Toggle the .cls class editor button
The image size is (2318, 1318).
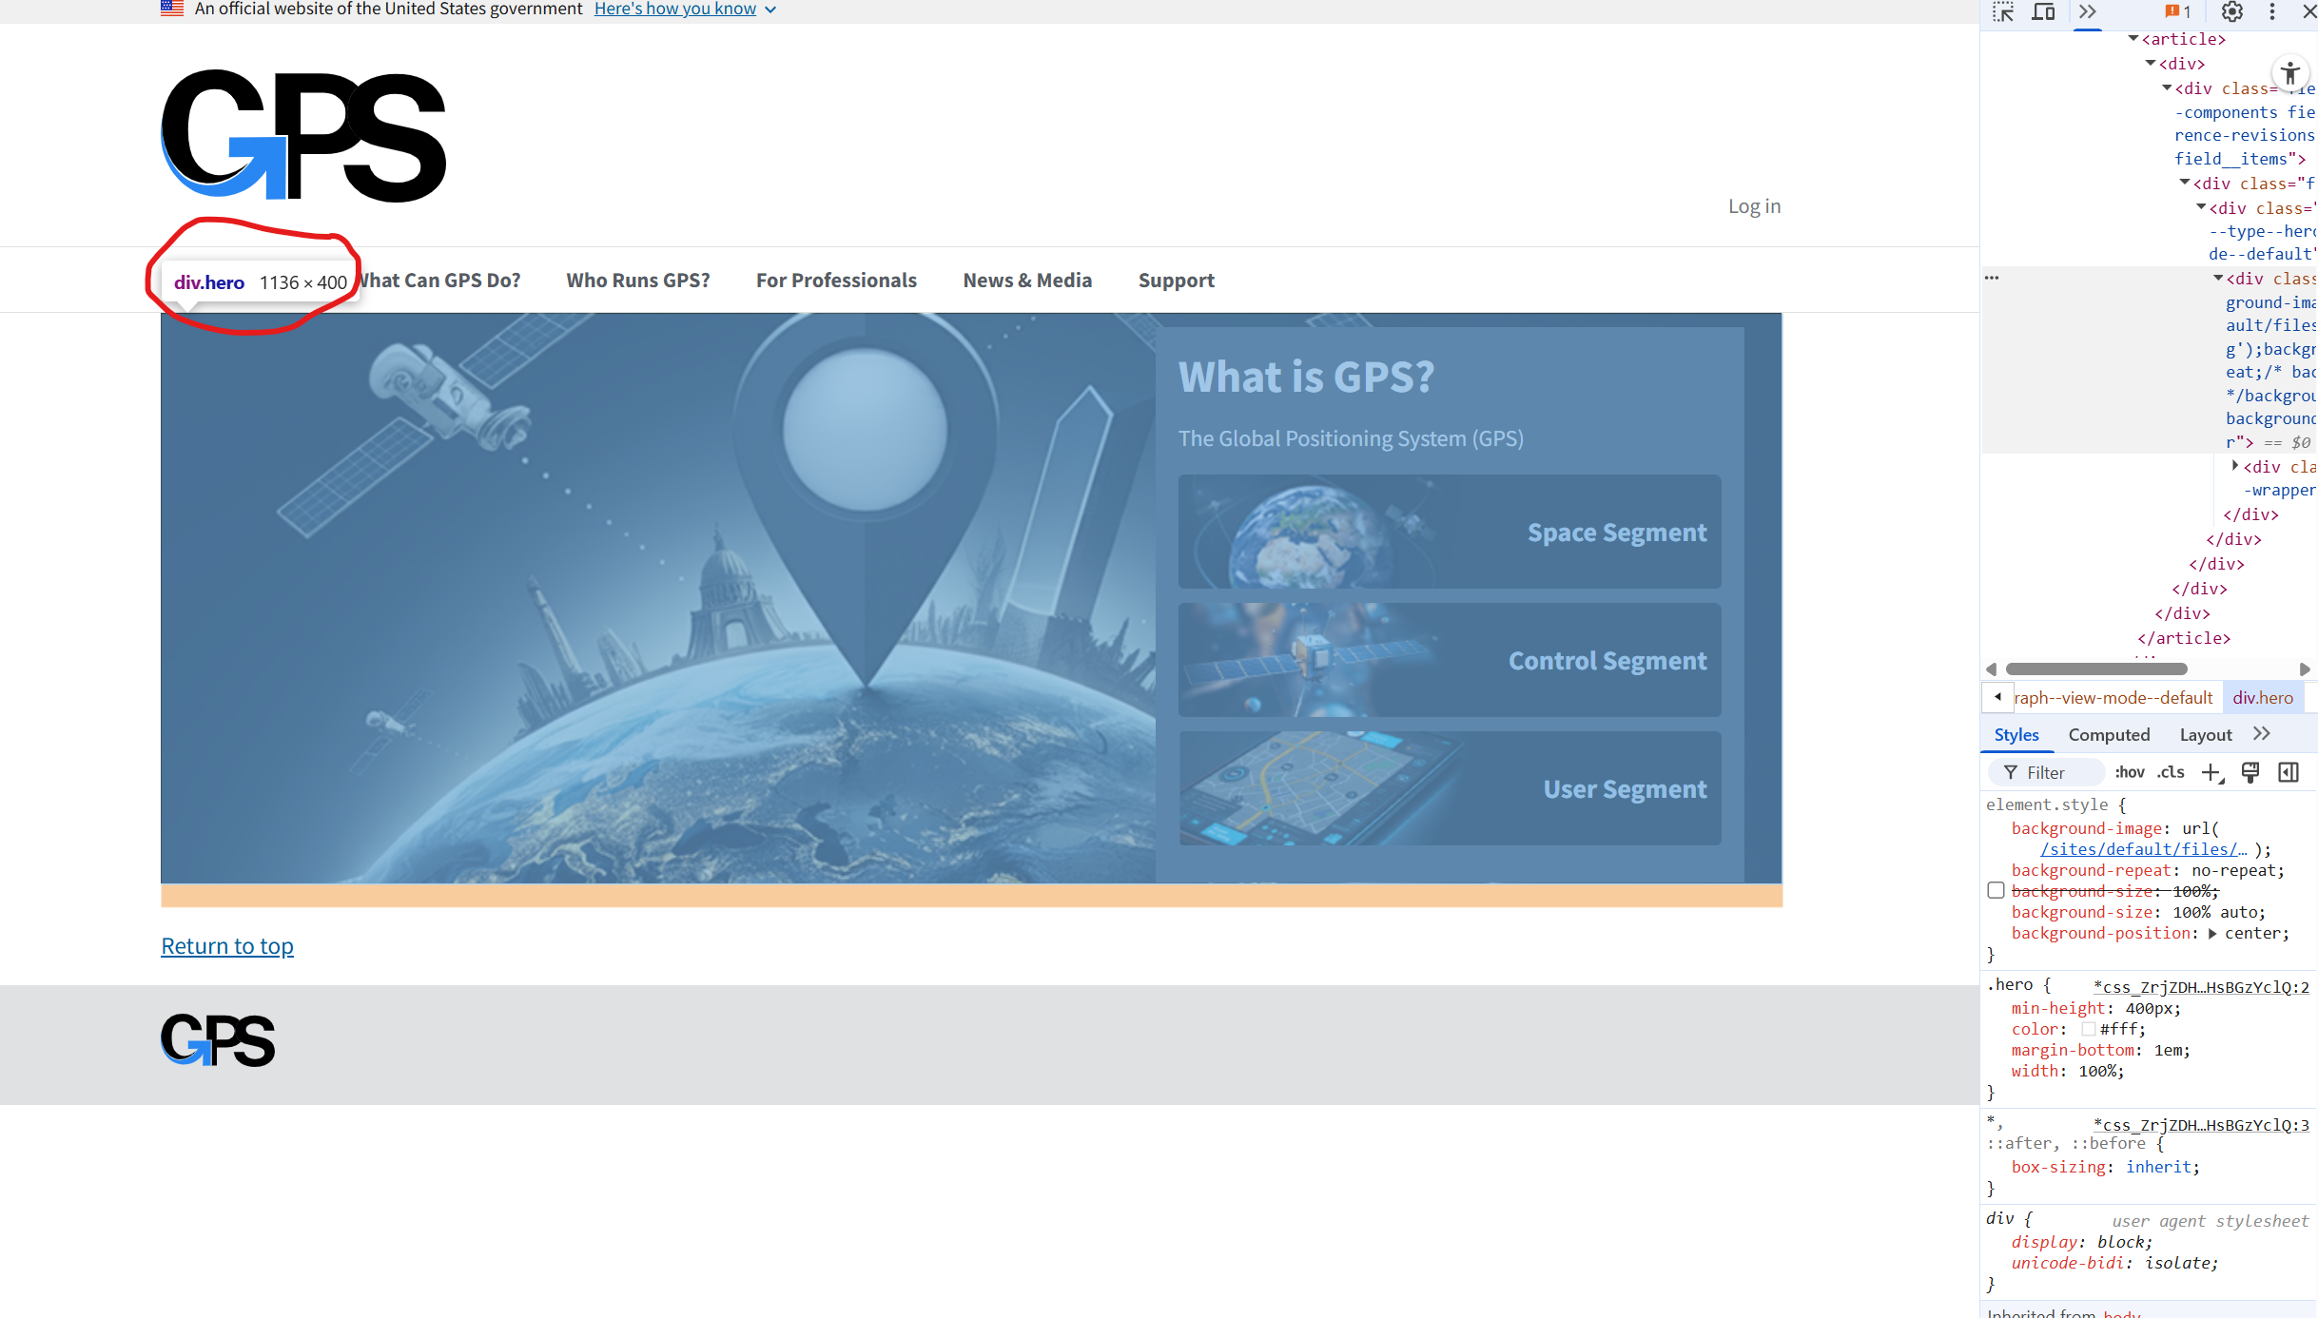point(2171,772)
